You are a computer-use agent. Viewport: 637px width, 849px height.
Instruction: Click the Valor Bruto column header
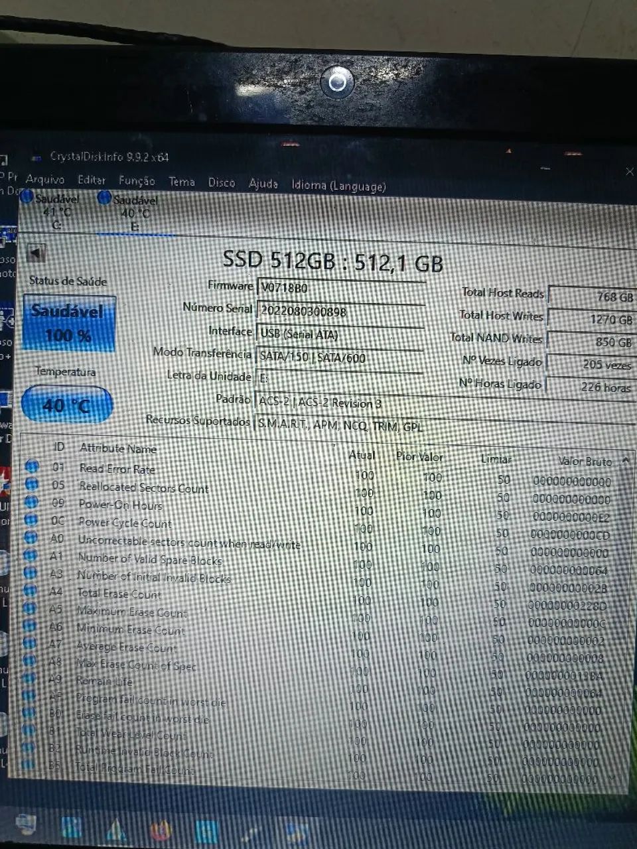click(x=585, y=461)
